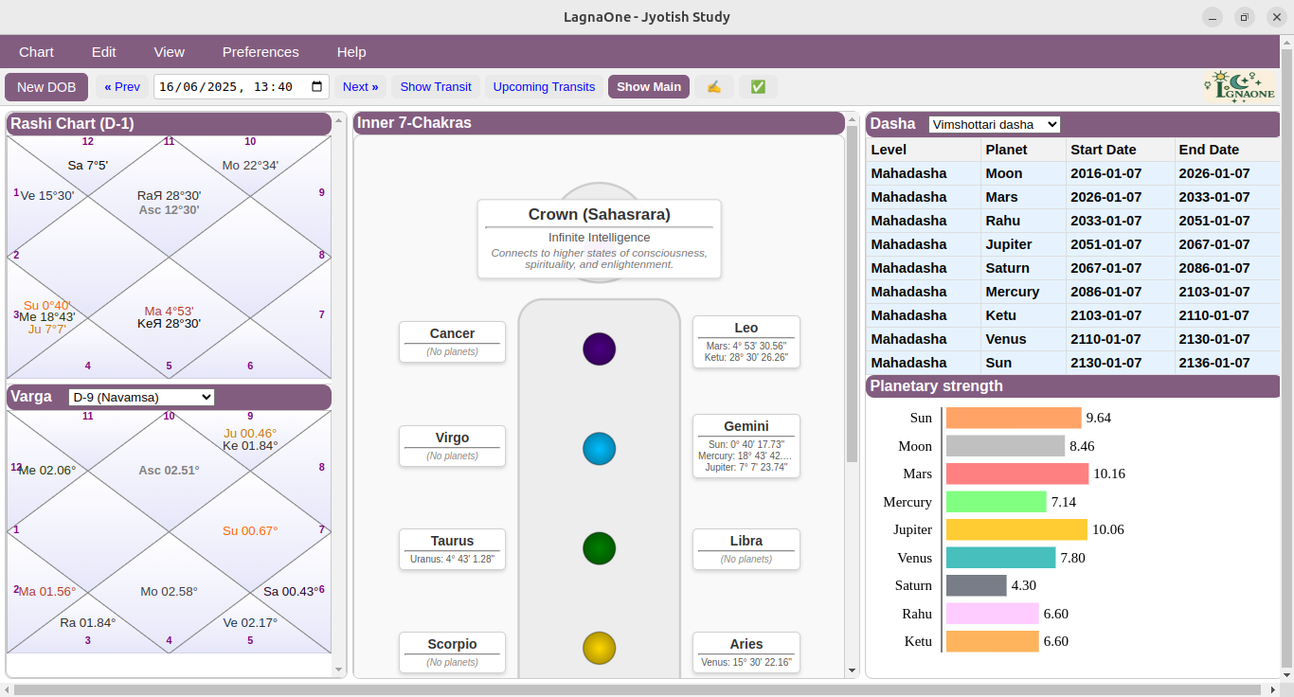Screen dimensions: 1294x697
Task: Select the Sun Mahadasha row
Action: 1073,363
